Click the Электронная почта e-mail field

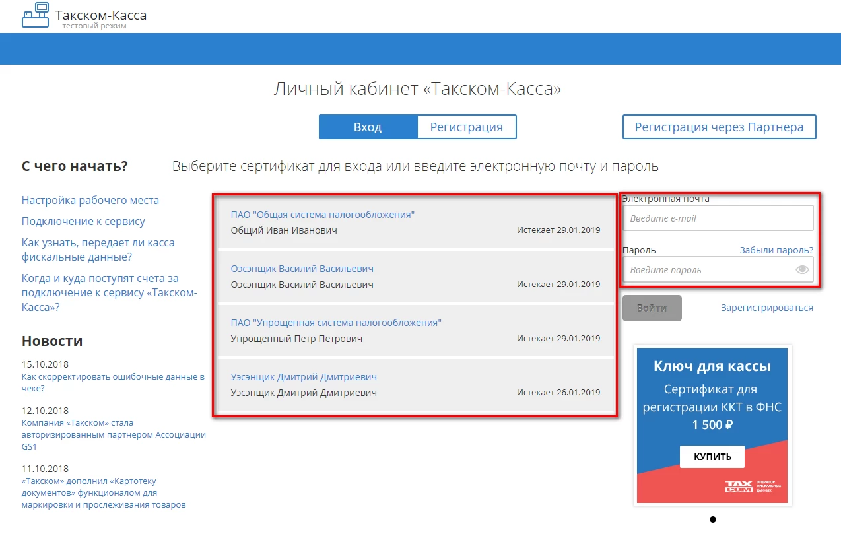point(718,218)
